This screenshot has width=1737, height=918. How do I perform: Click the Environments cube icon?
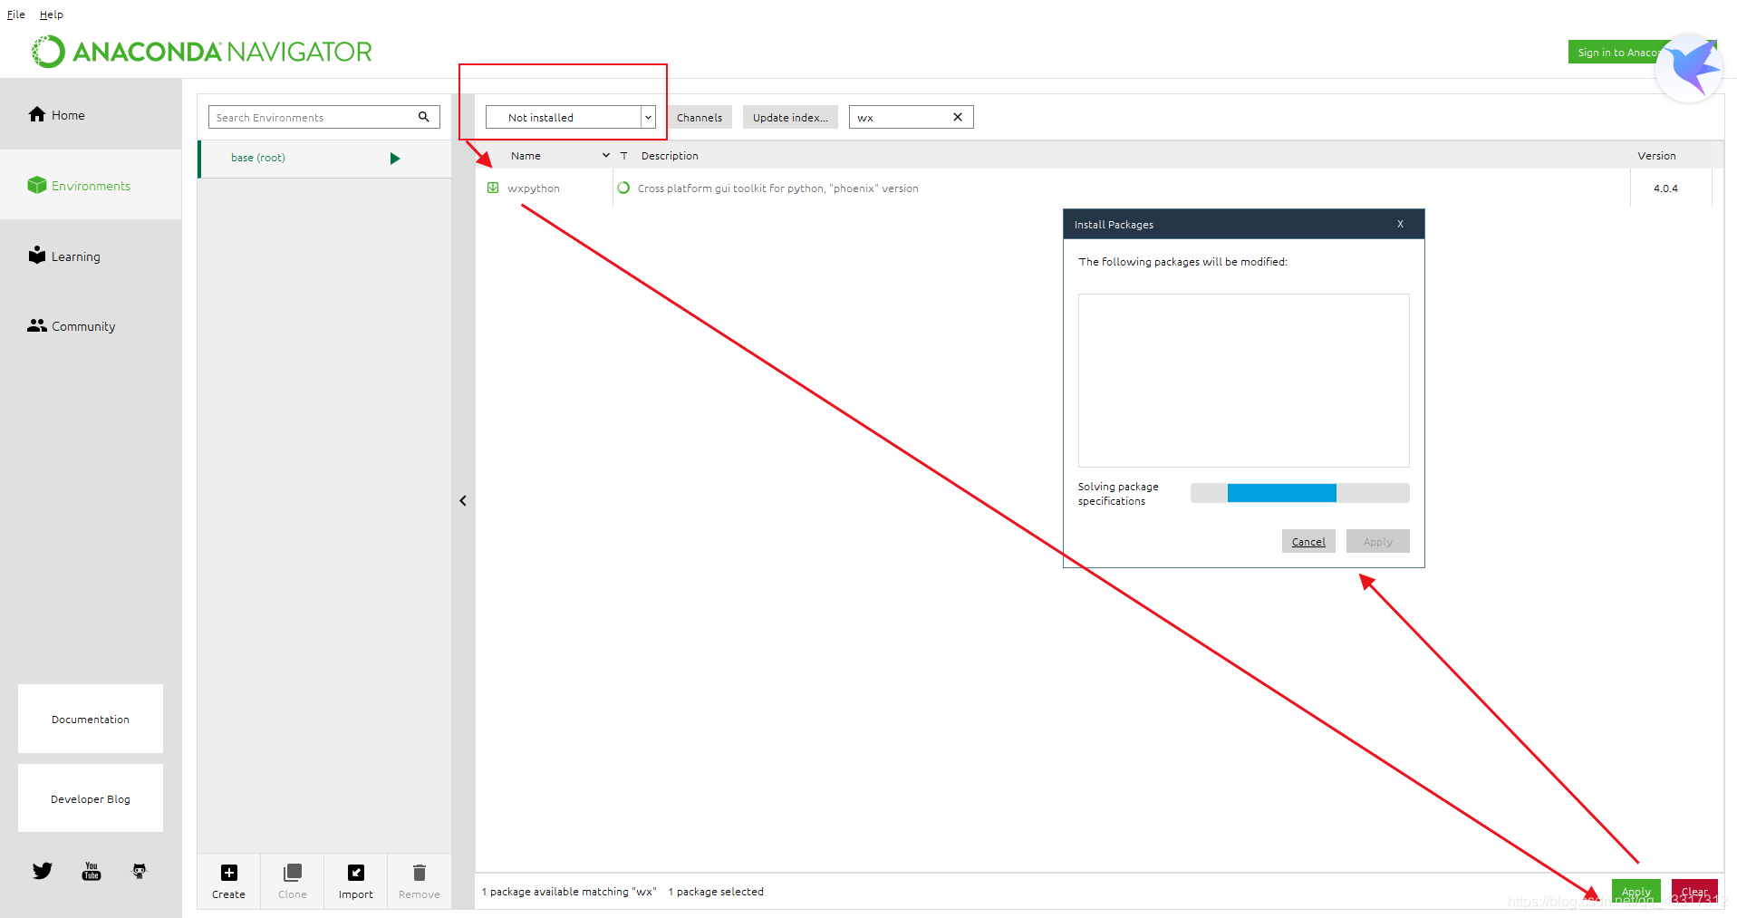click(x=37, y=185)
